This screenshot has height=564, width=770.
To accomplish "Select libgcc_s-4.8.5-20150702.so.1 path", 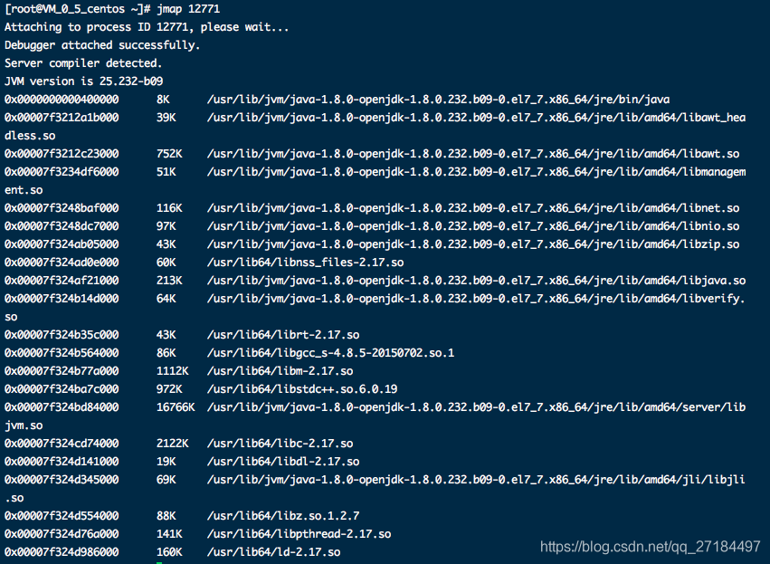I will point(330,353).
